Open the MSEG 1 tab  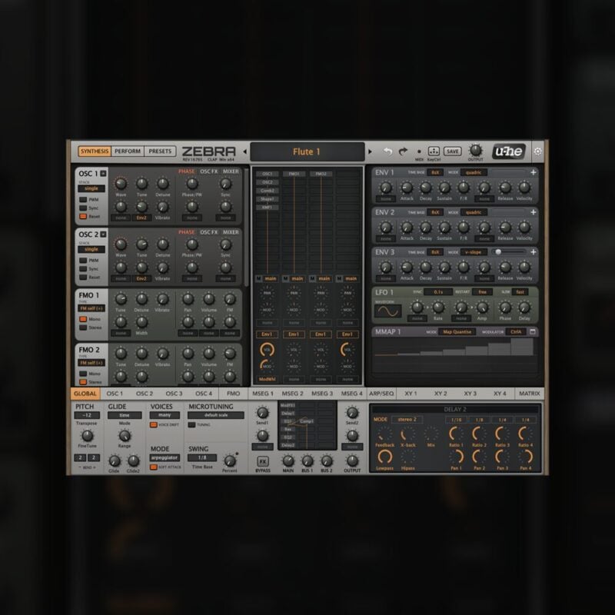[x=263, y=394]
